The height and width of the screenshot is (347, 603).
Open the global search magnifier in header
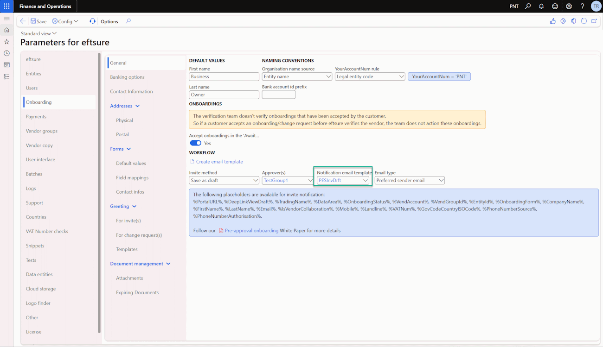coord(528,6)
